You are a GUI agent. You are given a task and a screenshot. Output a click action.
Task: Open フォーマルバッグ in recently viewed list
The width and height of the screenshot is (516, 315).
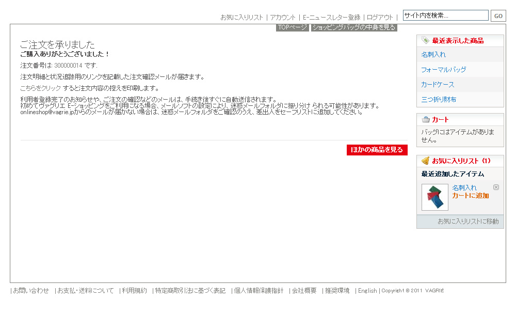click(444, 70)
